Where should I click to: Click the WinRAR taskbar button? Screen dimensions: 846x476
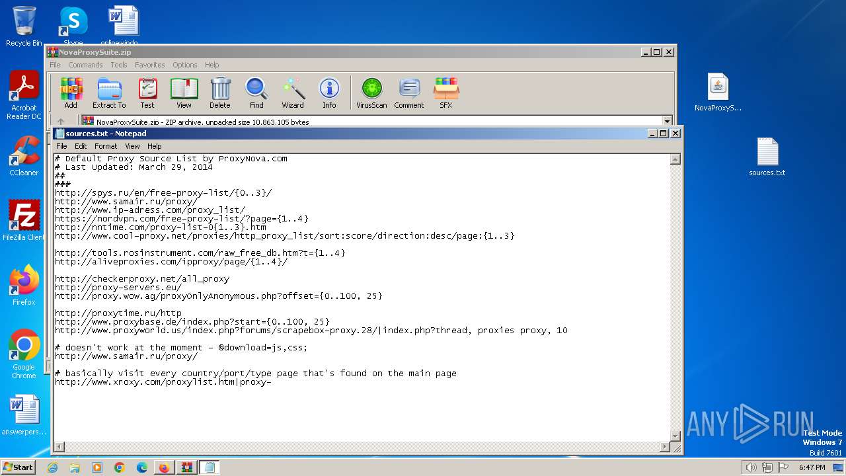pos(186,467)
